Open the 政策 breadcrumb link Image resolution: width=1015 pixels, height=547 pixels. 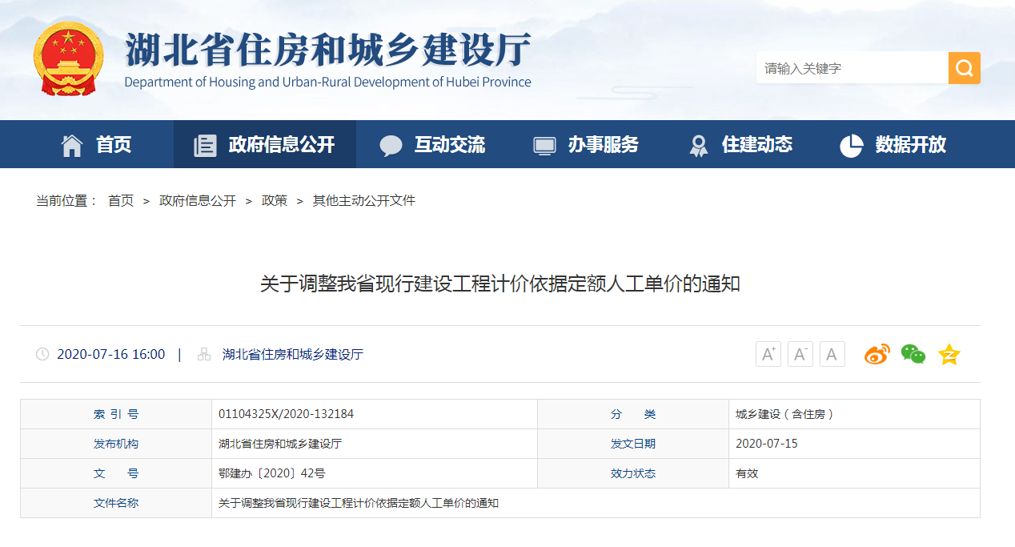click(275, 200)
